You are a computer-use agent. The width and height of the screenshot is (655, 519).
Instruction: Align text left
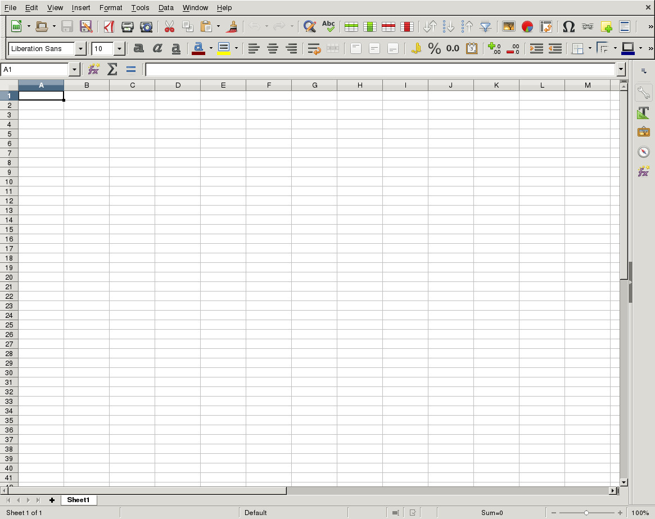coord(254,48)
